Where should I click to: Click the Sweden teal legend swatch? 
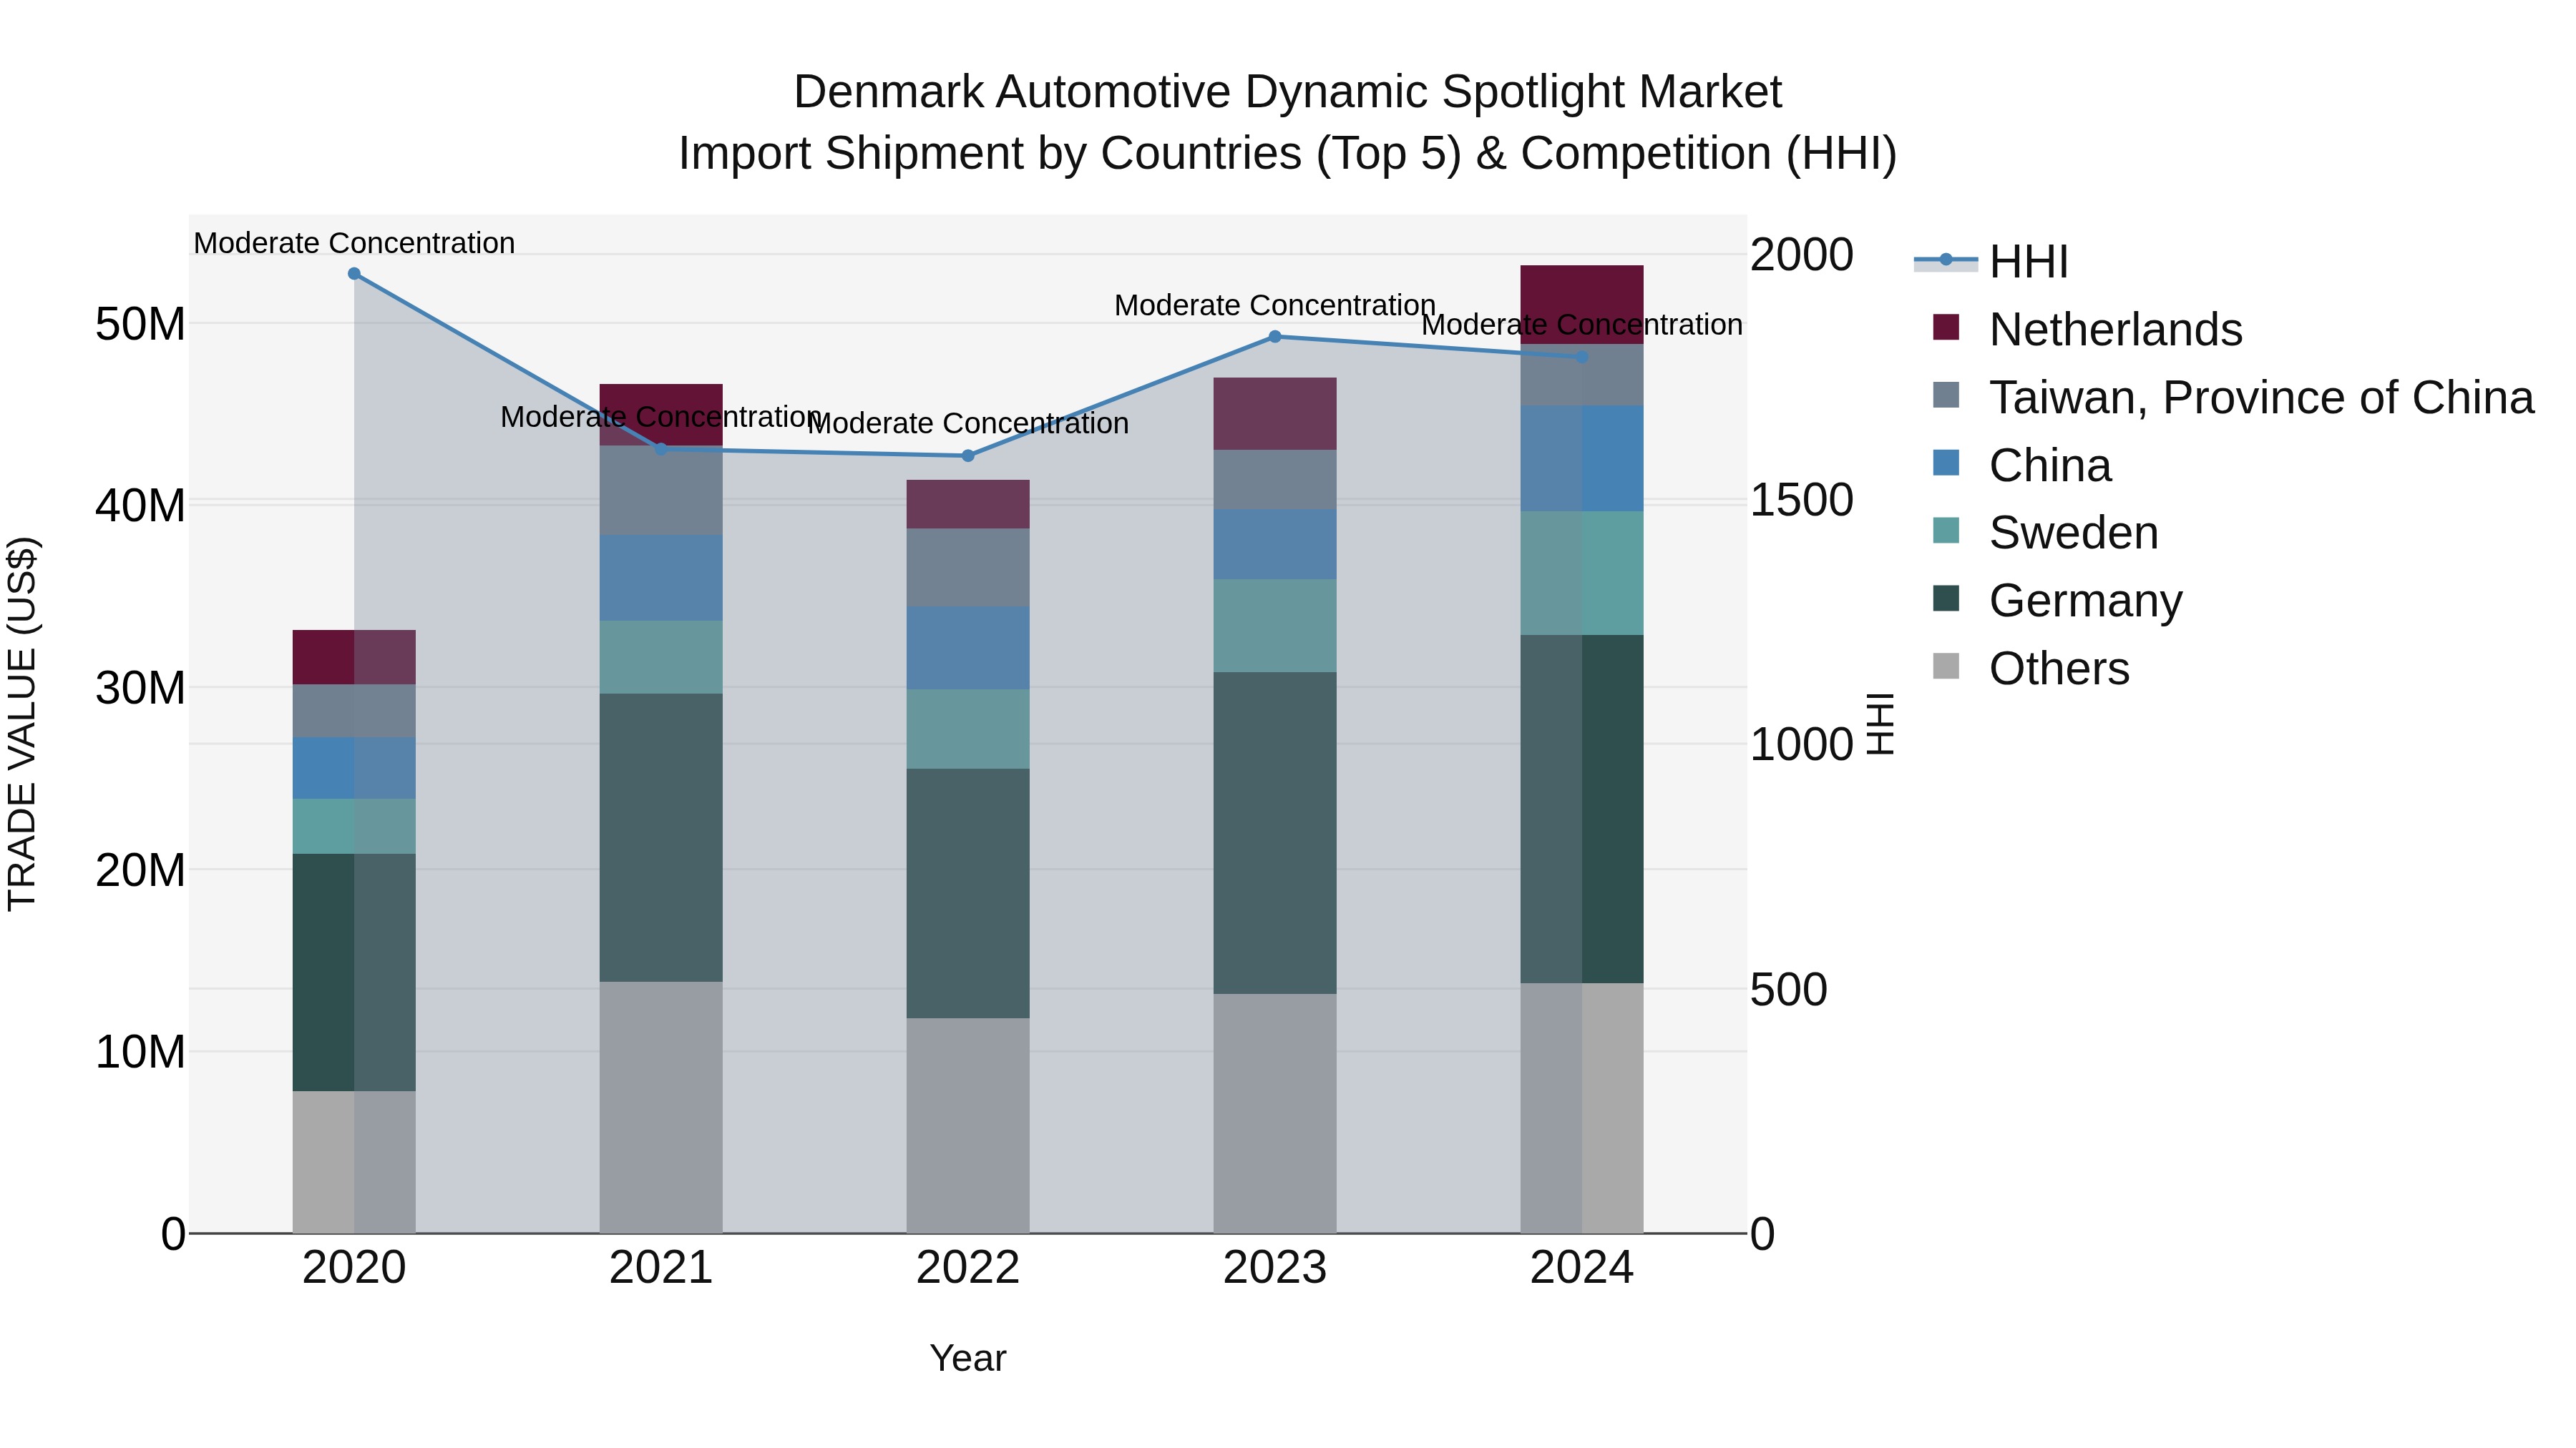(1946, 531)
